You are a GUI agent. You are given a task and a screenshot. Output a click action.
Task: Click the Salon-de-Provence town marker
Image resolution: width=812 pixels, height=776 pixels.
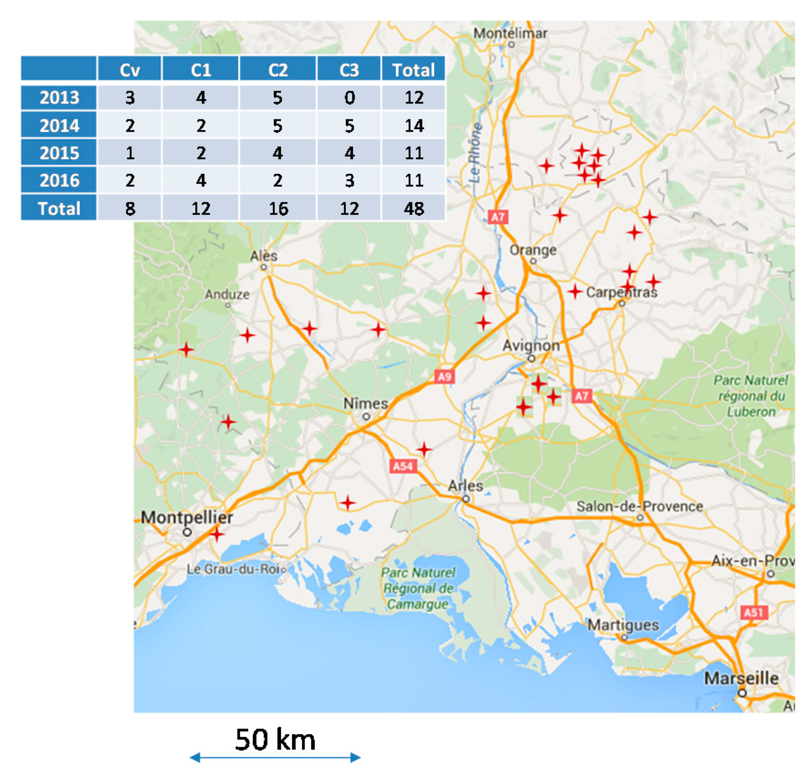click(x=640, y=517)
